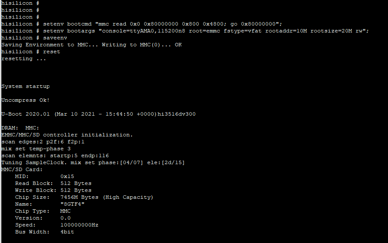Click the "System startup" message
This screenshot has width=388, height=243.
click(25, 86)
